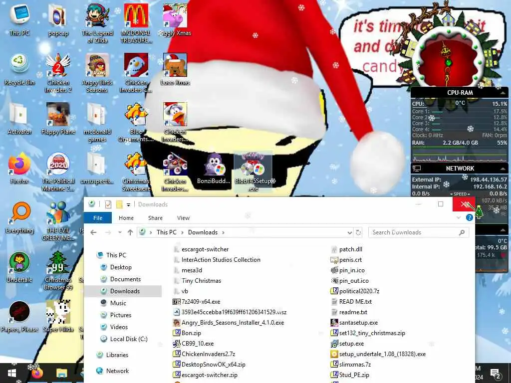The width and height of the screenshot is (511, 383).
Task: Launch McDonald Treasure shortcut on desktop
Action: click(x=136, y=23)
